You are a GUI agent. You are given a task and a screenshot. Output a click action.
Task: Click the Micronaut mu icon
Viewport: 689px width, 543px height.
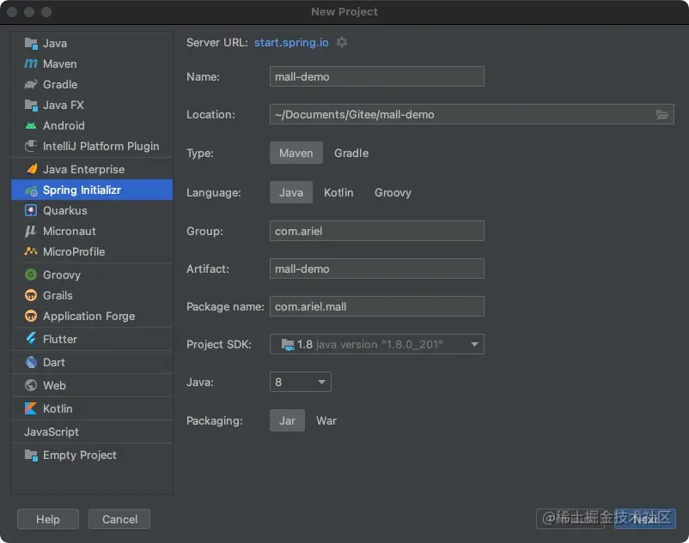[31, 231]
